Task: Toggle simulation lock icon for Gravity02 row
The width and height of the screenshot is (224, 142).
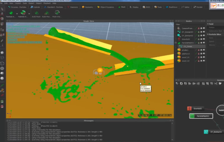Action: [199, 39]
